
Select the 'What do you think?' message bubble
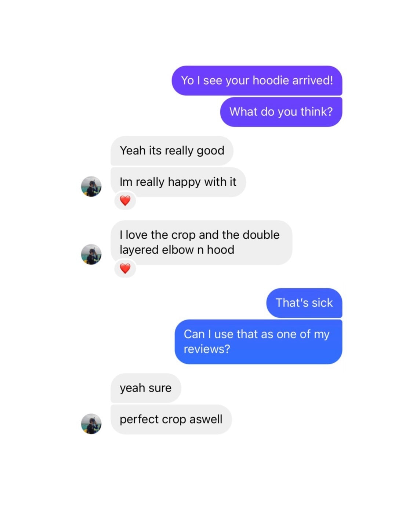coord(281,112)
